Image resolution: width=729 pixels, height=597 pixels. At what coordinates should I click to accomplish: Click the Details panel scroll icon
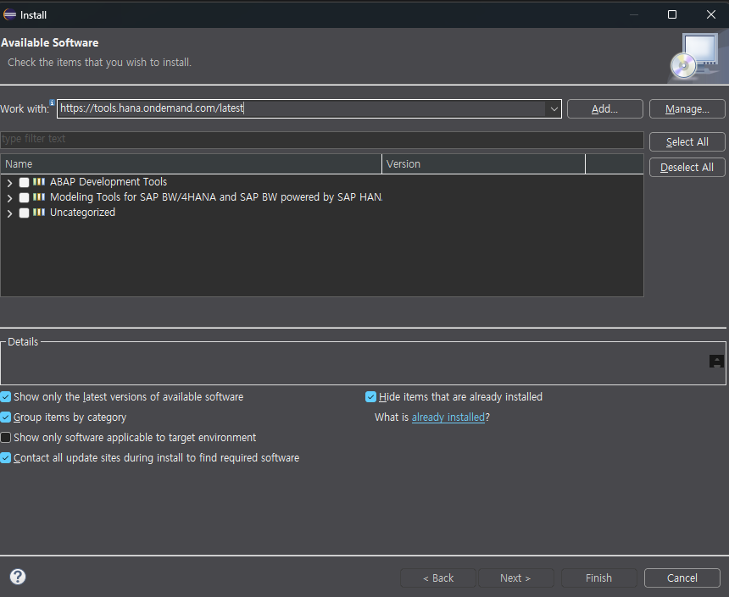[716, 361]
